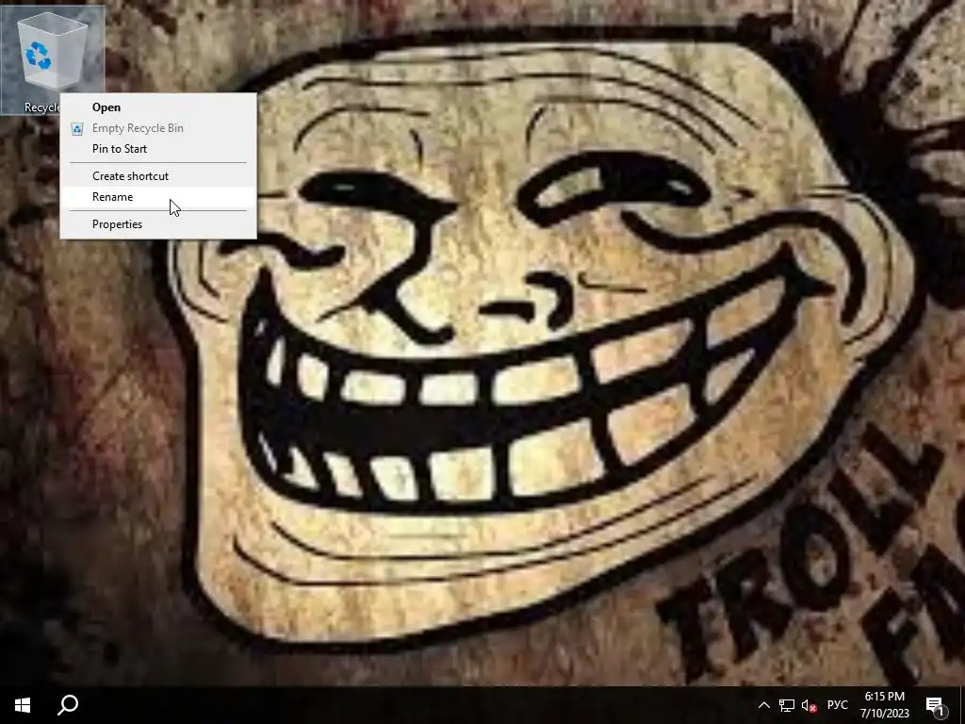Click the muted volume speaker icon
Image resolution: width=965 pixels, height=724 pixels.
click(809, 705)
